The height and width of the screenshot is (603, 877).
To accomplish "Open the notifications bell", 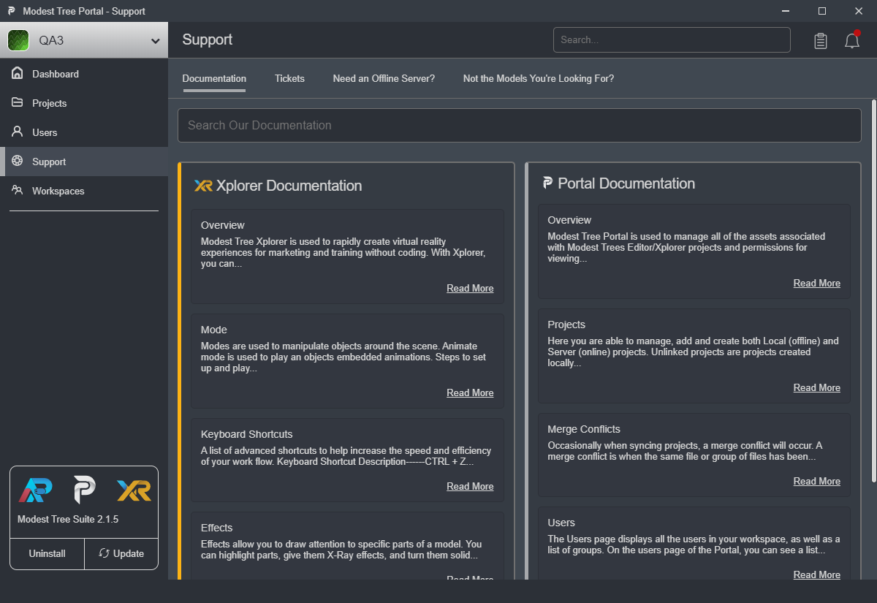I will (x=852, y=41).
